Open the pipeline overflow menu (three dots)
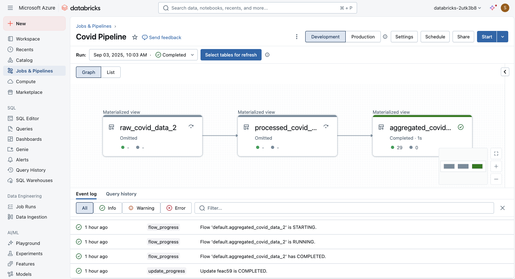This screenshot has height=279, width=515. click(x=297, y=37)
